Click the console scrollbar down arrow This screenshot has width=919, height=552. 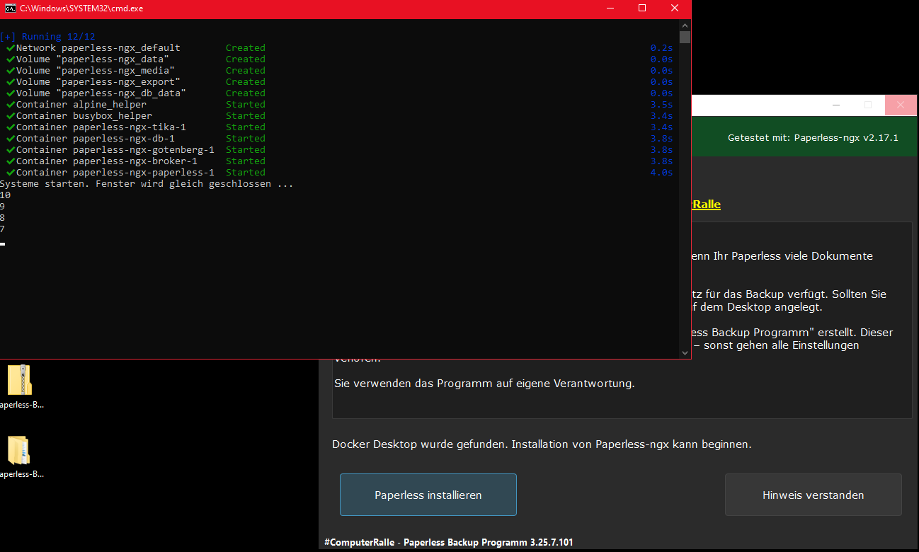click(685, 352)
